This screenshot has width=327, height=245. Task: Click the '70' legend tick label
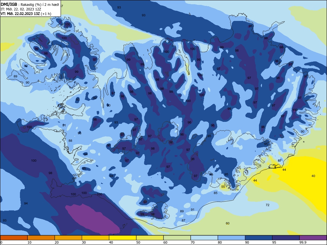(x=193, y=242)
